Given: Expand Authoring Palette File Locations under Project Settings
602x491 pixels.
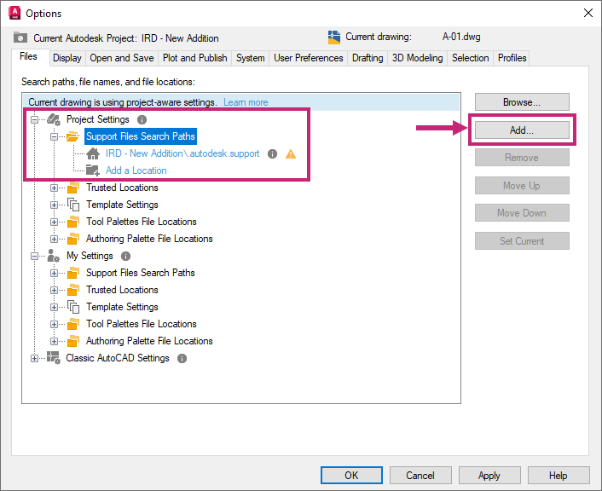Looking at the screenshot, I should coord(54,239).
